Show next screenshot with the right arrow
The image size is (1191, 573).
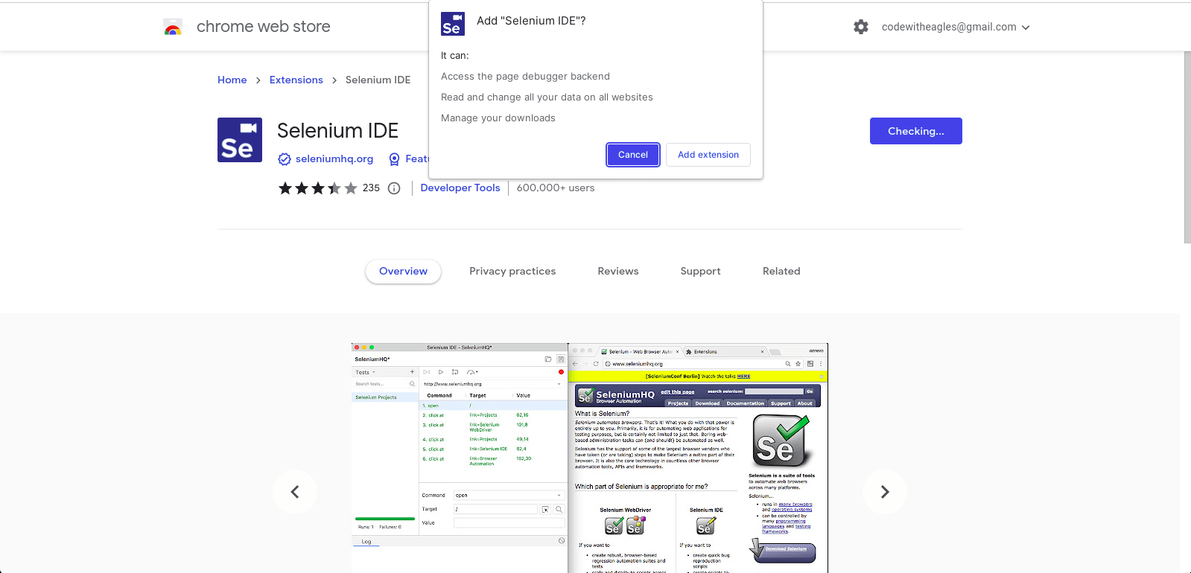click(x=885, y=491)
